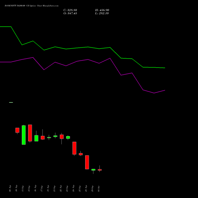The width and height of the screenshot is (198, 198).
Task: Select the high value H: 456.90
Action: pos(102,10)
